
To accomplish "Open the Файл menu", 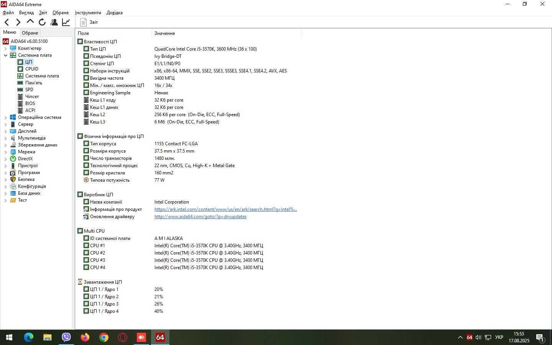I will [8, 13].
